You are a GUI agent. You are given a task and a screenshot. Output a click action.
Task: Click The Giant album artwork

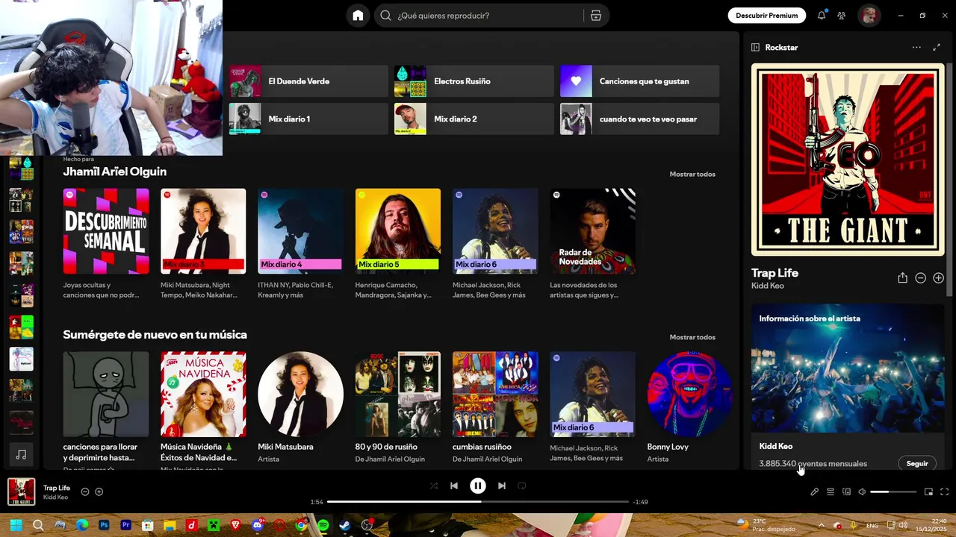(x=848, y=160)
